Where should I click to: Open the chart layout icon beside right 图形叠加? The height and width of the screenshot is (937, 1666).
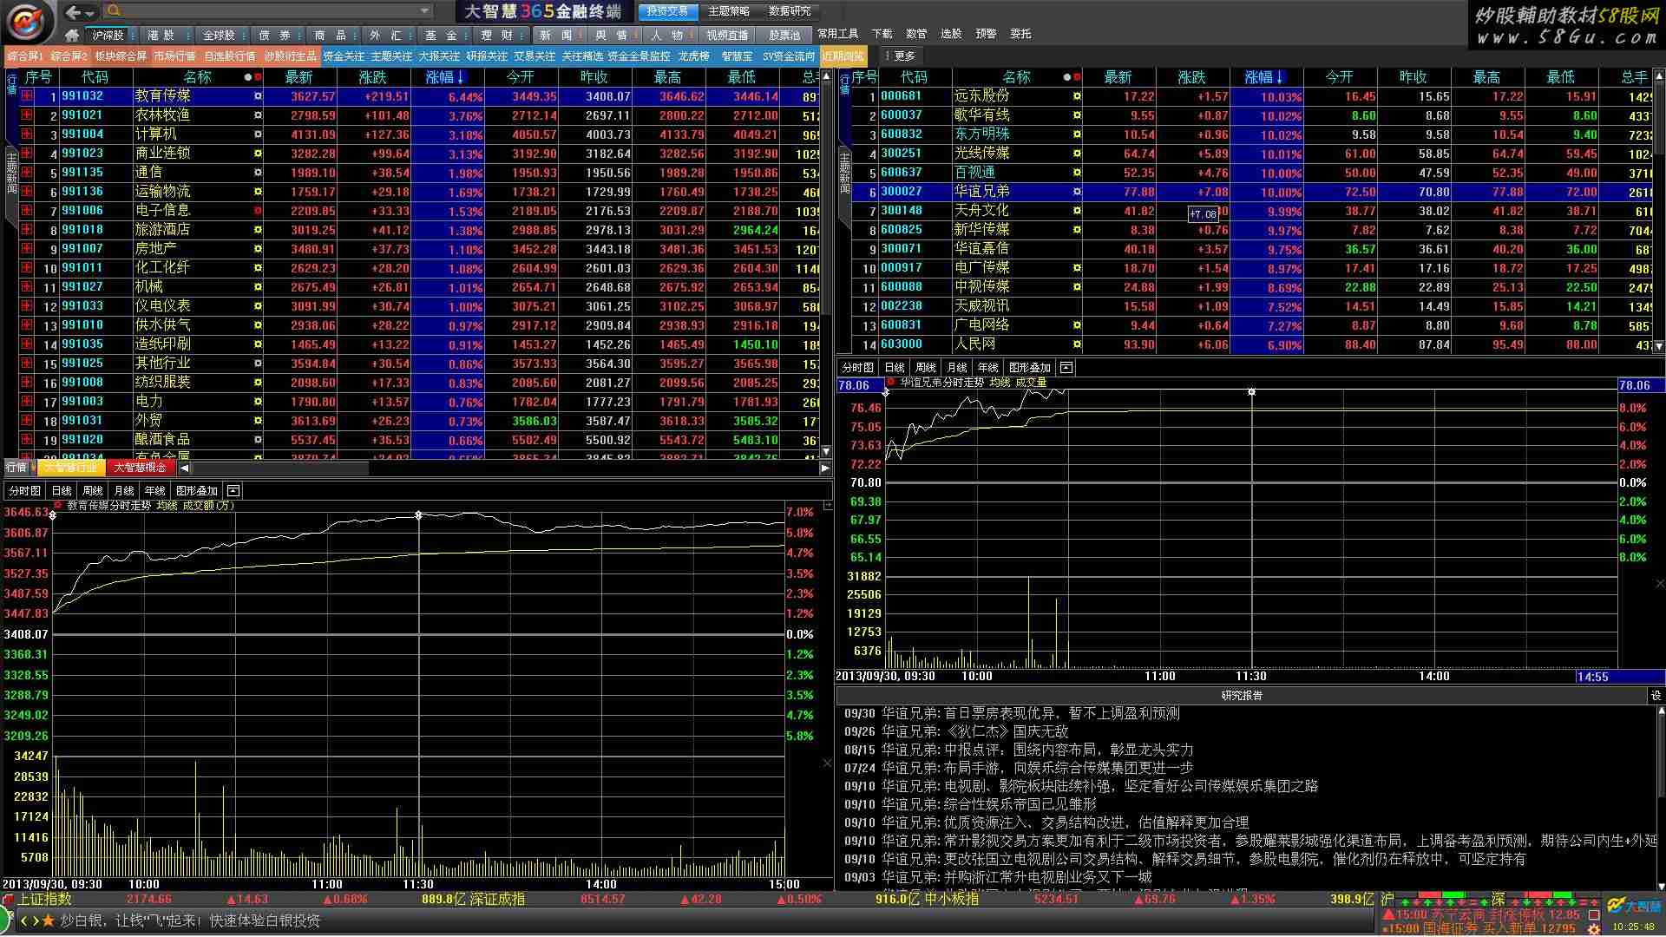pyautogui.click(x=1066, y=368)
